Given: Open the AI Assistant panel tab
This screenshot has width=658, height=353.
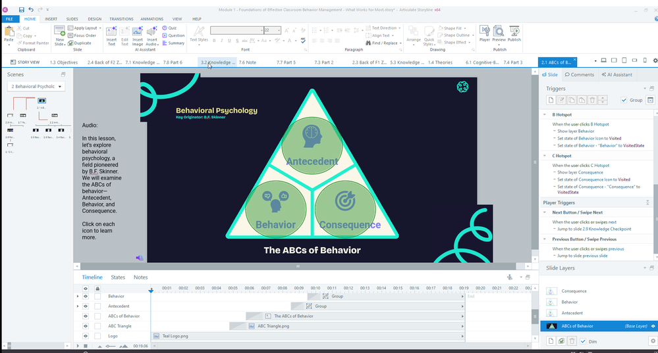Looking at the screenshot, I should coord(617,74).
